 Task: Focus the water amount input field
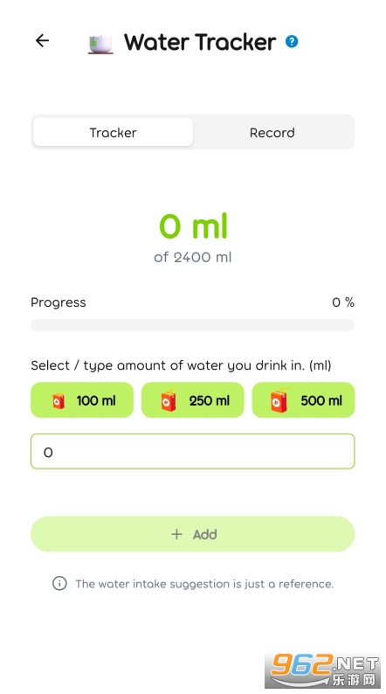192,452
